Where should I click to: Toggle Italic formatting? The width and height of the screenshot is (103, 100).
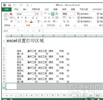tap(22, 18)
